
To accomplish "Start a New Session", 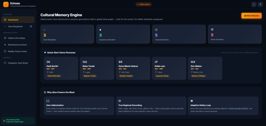I will (251, 16).
